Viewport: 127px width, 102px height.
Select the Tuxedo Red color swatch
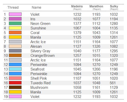[15, 83]
